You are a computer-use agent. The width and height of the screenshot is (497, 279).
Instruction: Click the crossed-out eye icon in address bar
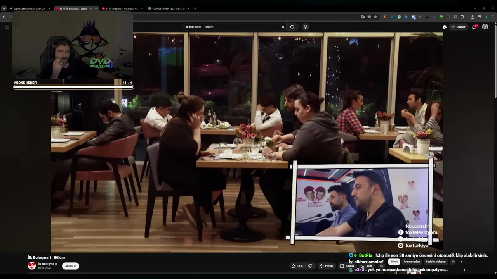(369, 17)
